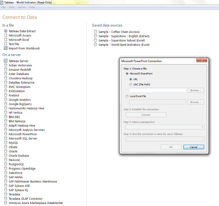Select the Local Excel File radio button
The width and height of the screenshot is (219, 206).
pos(127,96)
